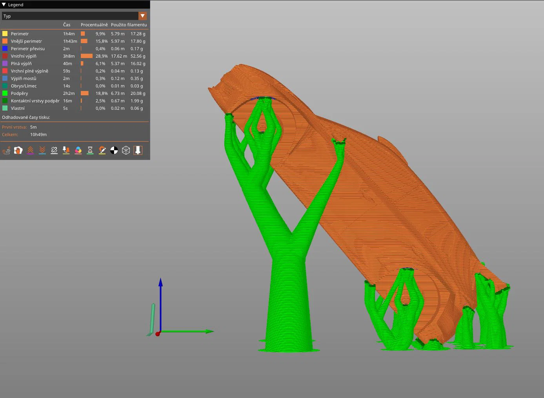Toggle the Kontaktní vrstvy podpěr label
The image size is (544, 398).
(x=35, y=101)
